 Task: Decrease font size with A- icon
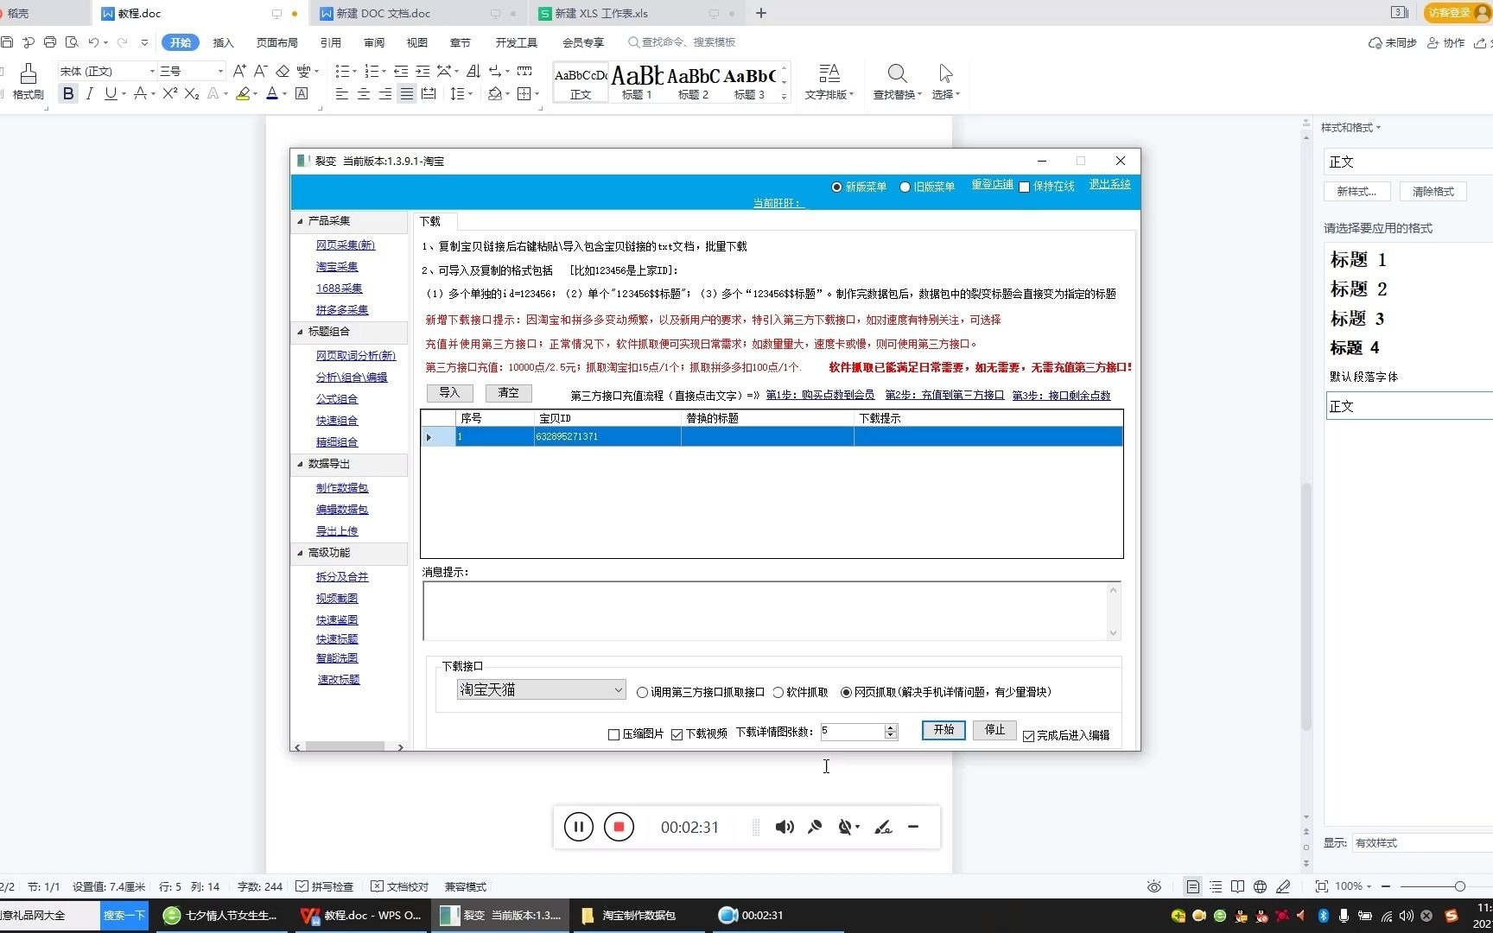[260, 71]
